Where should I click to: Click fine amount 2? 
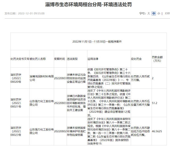pos(153,78)
